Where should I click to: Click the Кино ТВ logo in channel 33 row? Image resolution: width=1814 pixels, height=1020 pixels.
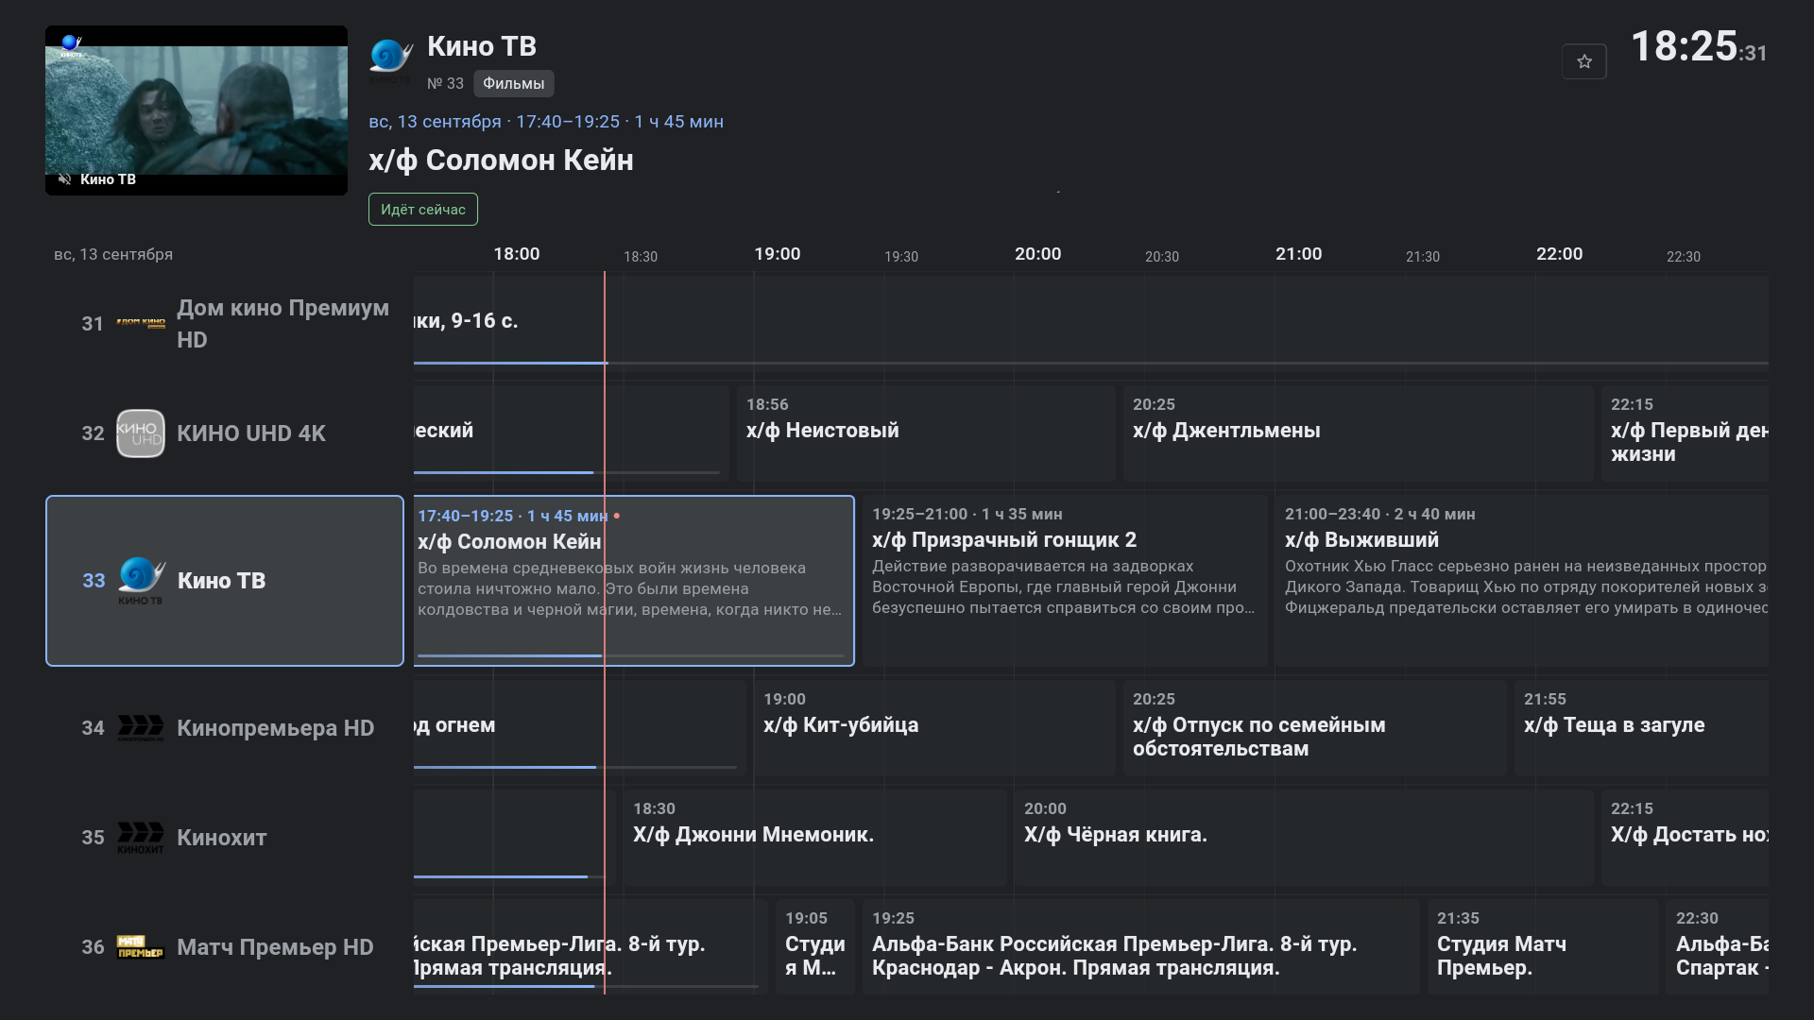141,581
